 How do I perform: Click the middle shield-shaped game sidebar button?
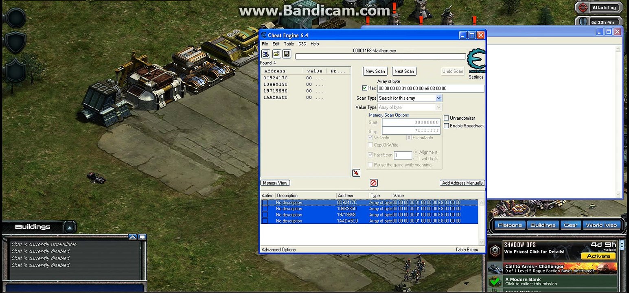[x=15, y=42]
